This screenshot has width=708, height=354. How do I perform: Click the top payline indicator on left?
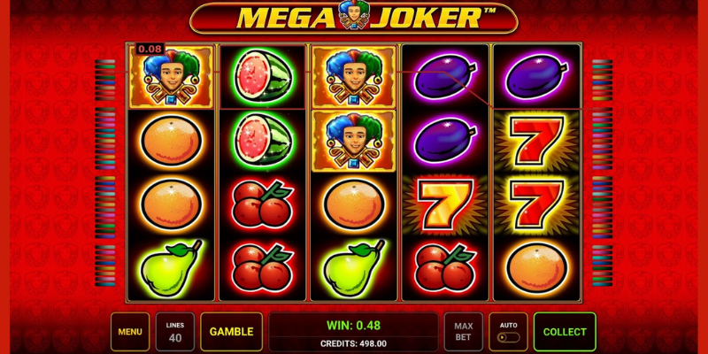click(x=104, y=61)
